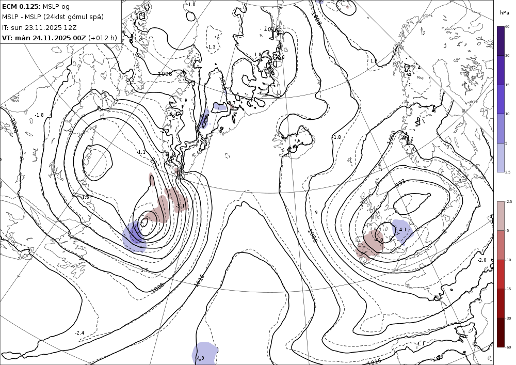Click the '1.7' value below the western low
This screenshot has height=365, width=516.
click(144, 270)
